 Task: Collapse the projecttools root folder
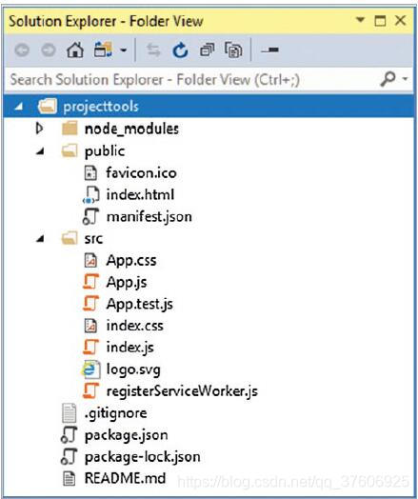(19, 107)
